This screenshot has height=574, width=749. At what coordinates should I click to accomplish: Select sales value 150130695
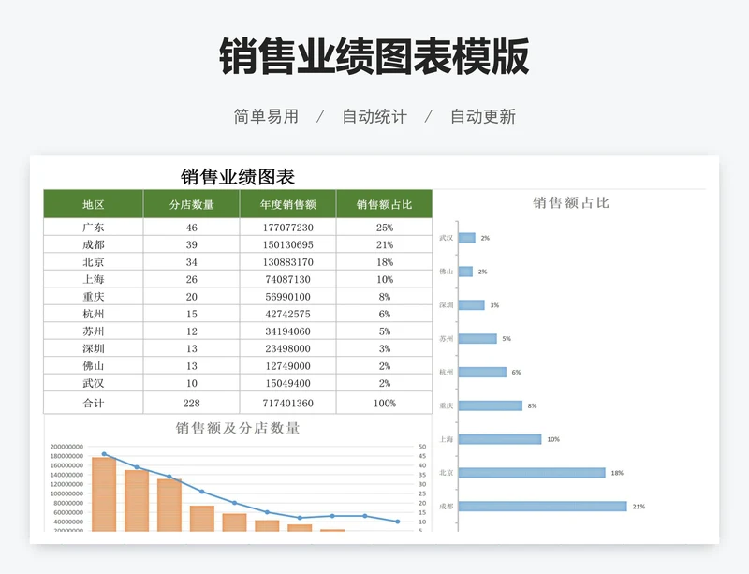tap(287, 244)
